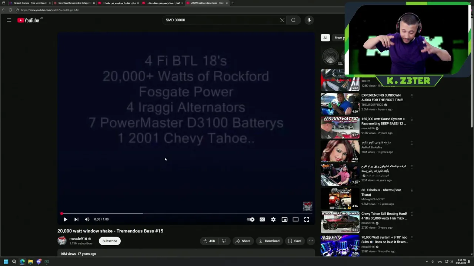Open AnMaR HaKoMa video thumbnail
474x266 pixels.
pyautogui.click(x=340, y=151)
